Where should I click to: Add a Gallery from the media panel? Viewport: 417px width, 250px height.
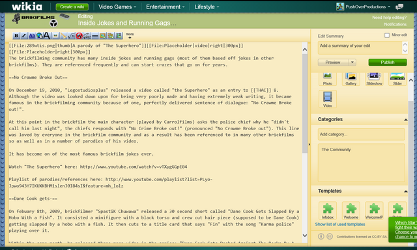[351, 79]
